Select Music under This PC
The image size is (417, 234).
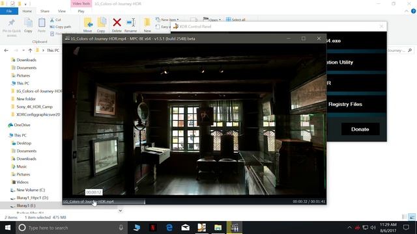click(22, 166)
